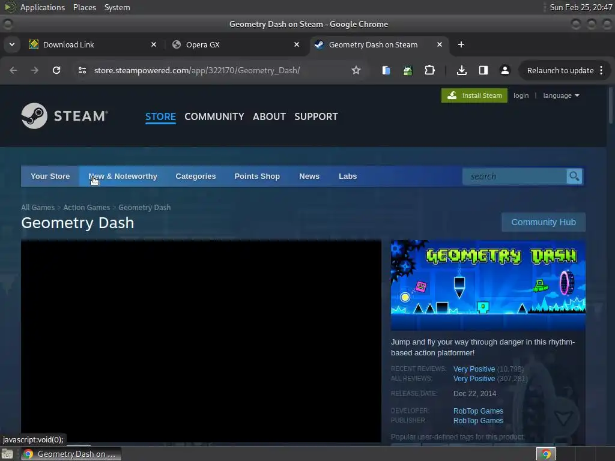615x461 pixels.
Task: Click the black game video player area
Action: click(x=201, y=342)
